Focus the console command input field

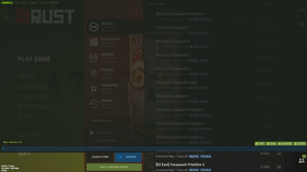click(x=153, y=148)
